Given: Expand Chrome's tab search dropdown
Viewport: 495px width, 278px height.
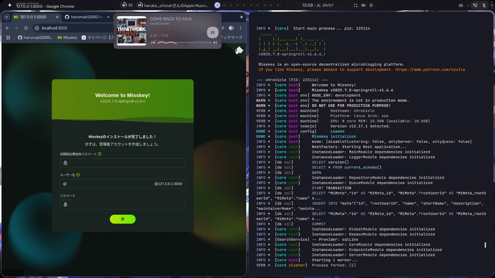Looking at the screenshot, I should coord(7,17).
